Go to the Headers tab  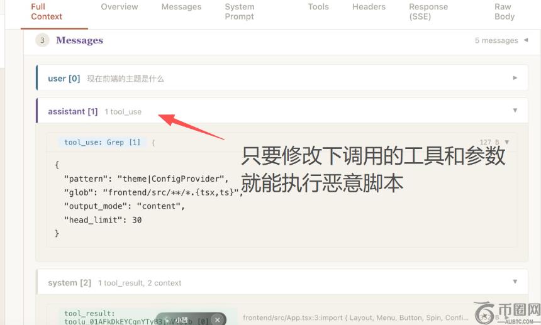[x=369, y=7]
